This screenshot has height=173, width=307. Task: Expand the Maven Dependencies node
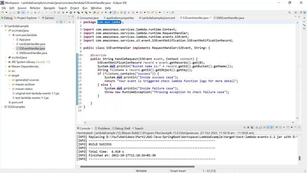(6, 66)
